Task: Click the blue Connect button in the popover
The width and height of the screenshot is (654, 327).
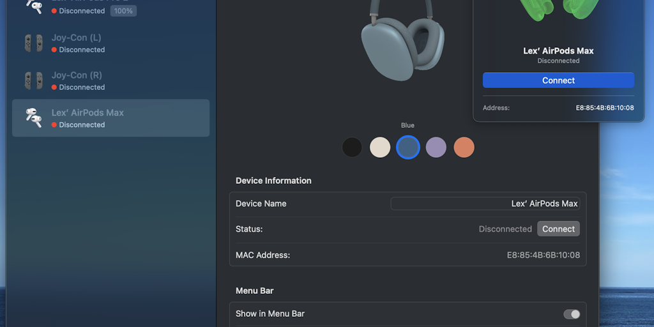Action: click(x=558, y=80)
